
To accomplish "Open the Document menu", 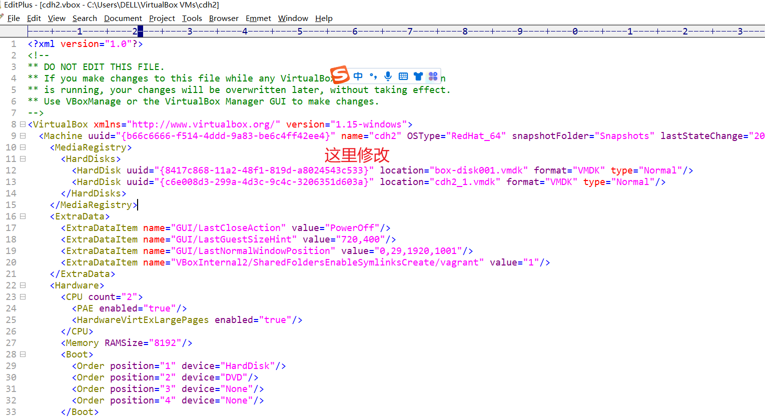I will (x=123, y=18).
